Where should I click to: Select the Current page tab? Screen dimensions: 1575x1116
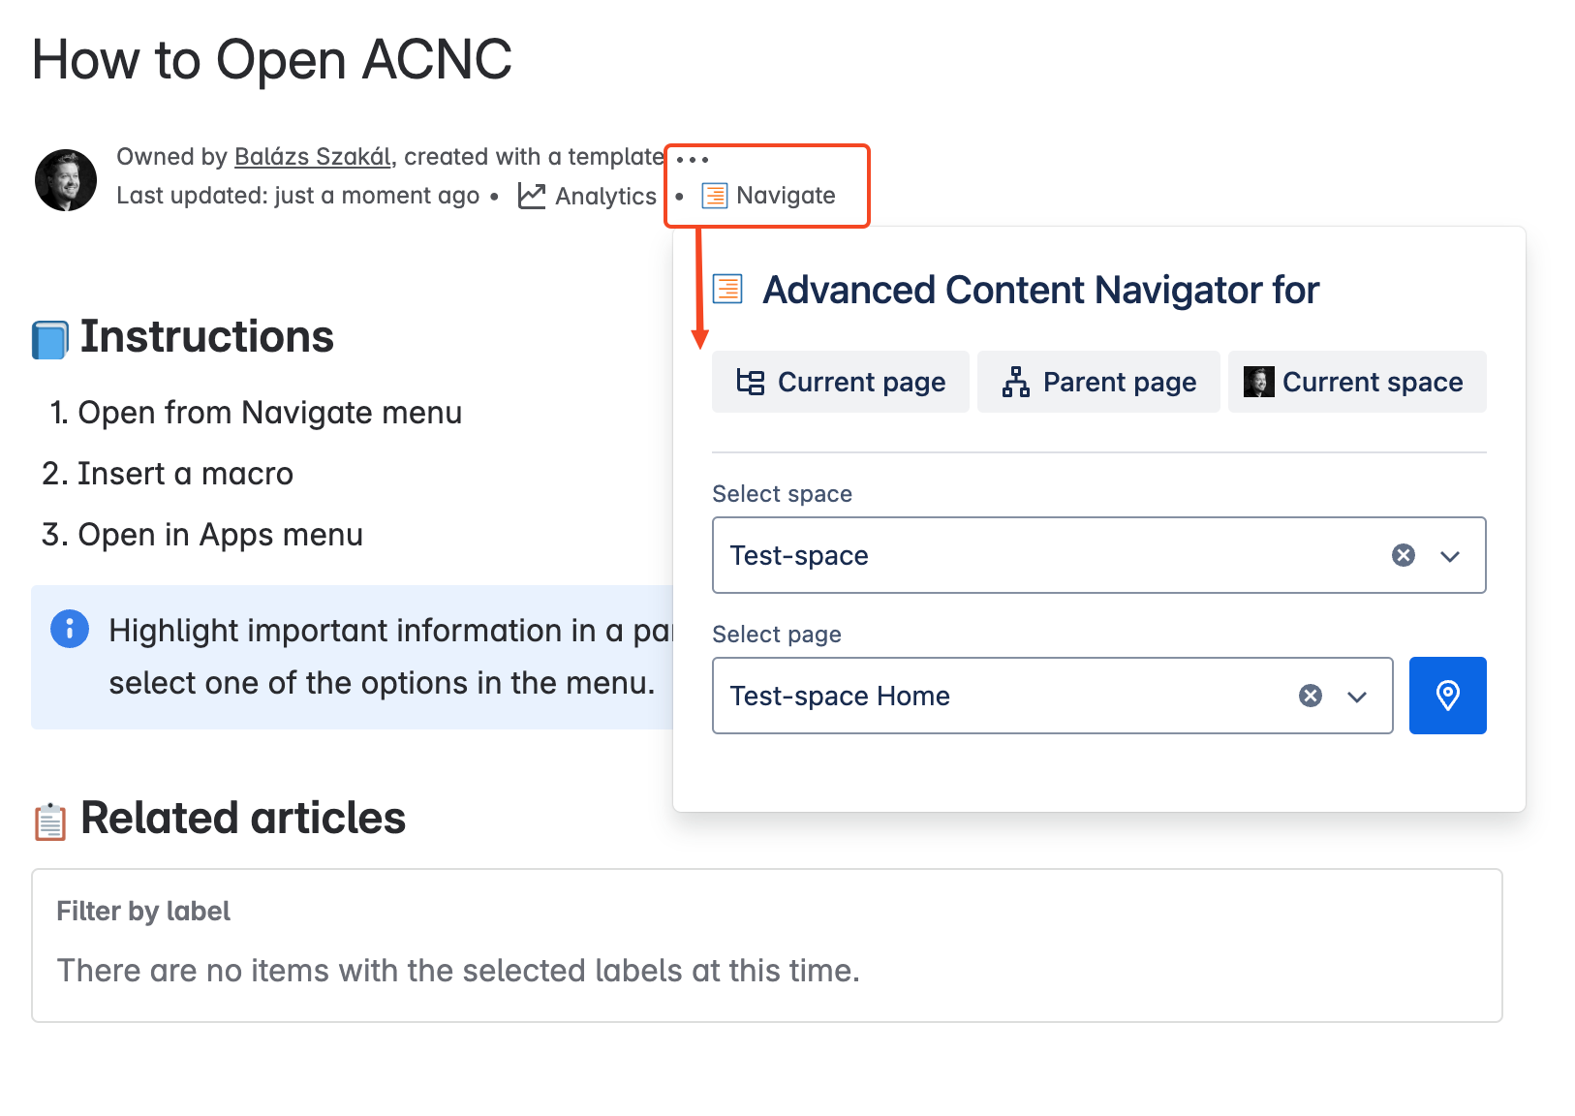[x=841, y=382]
